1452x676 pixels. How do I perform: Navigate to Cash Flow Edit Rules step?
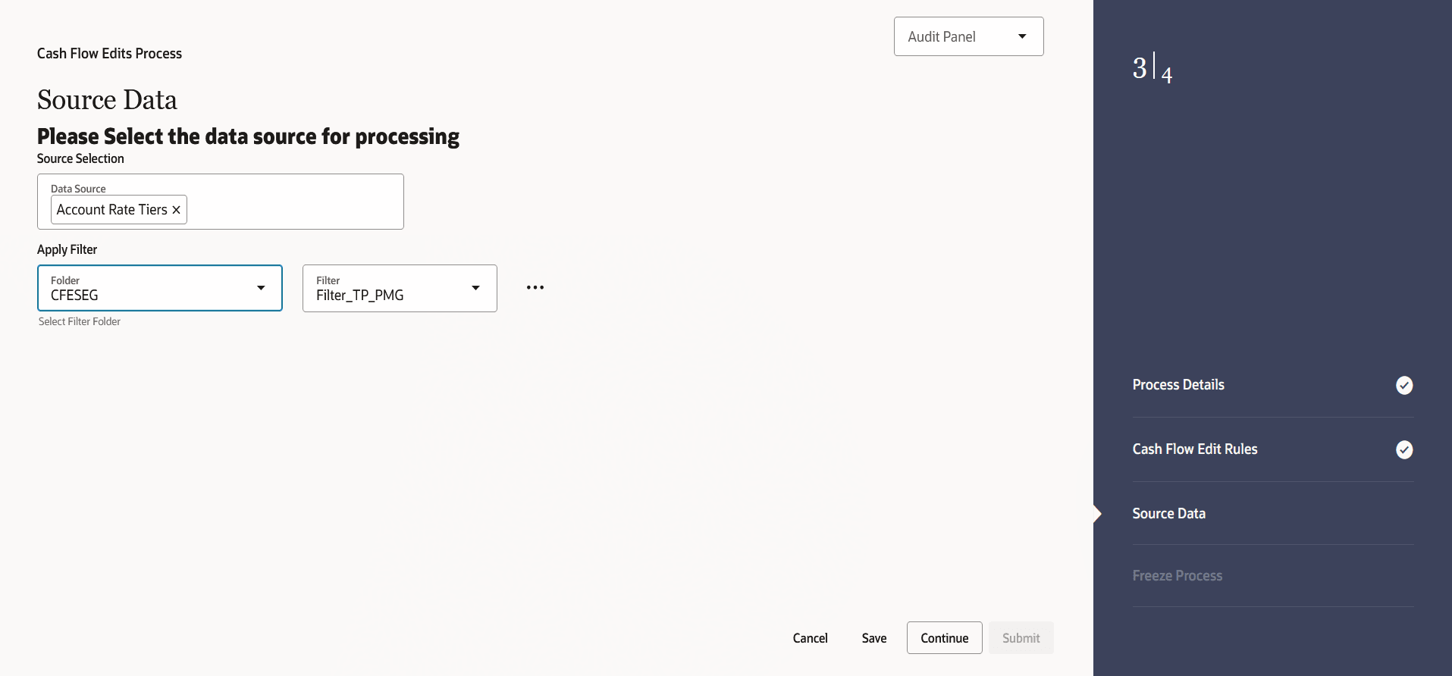pos(1195,449)
